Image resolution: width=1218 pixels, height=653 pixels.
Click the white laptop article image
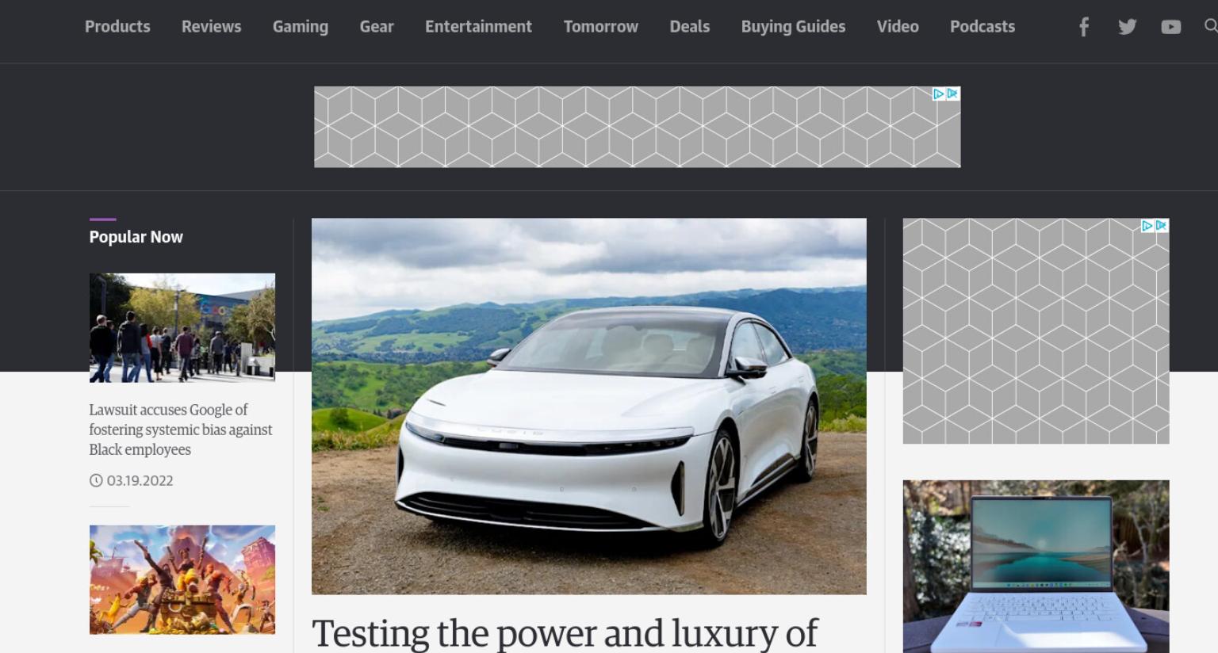1036,567
